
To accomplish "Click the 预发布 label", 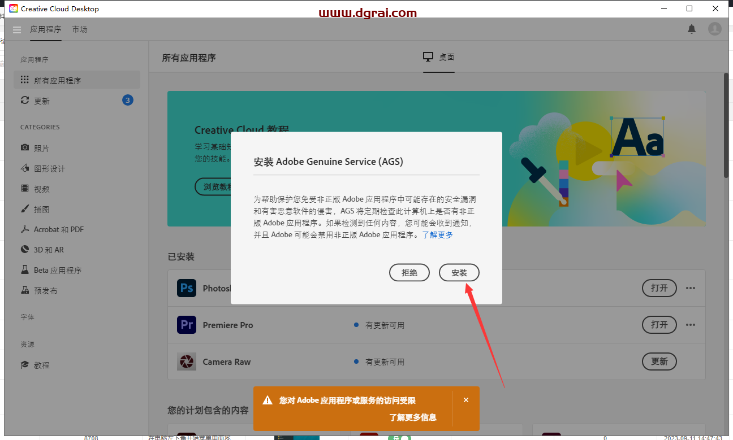I will [x=46, y=290].
